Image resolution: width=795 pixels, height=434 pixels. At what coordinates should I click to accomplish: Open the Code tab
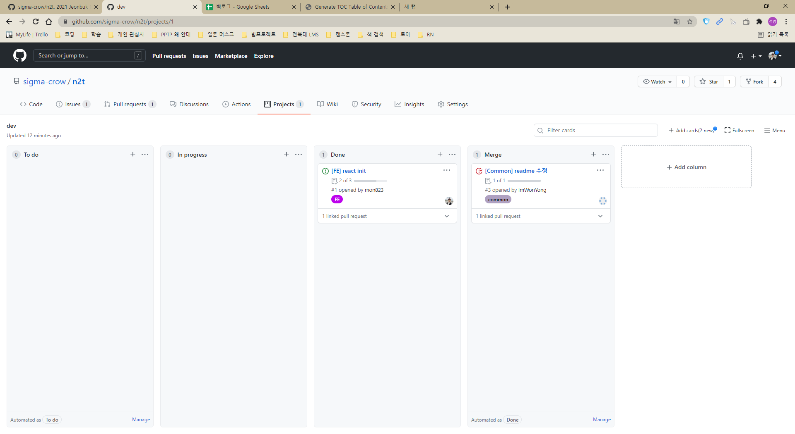pos(31,104)
